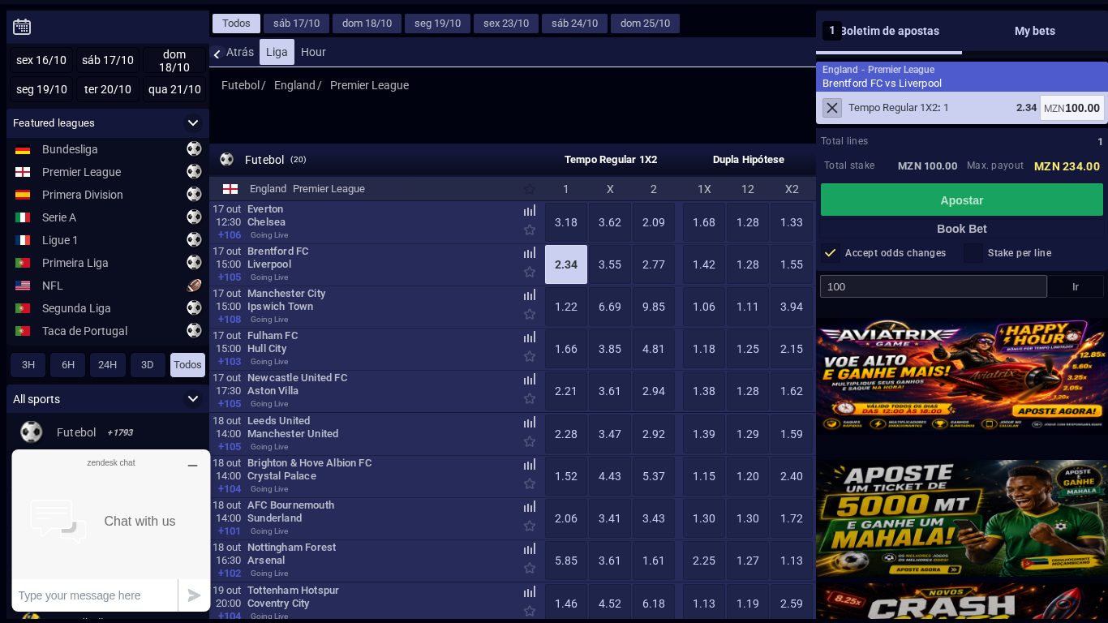Expand +108 markets for Manchester City match
Viewport: 1108px width, 623px height.
tap(230, 320)
